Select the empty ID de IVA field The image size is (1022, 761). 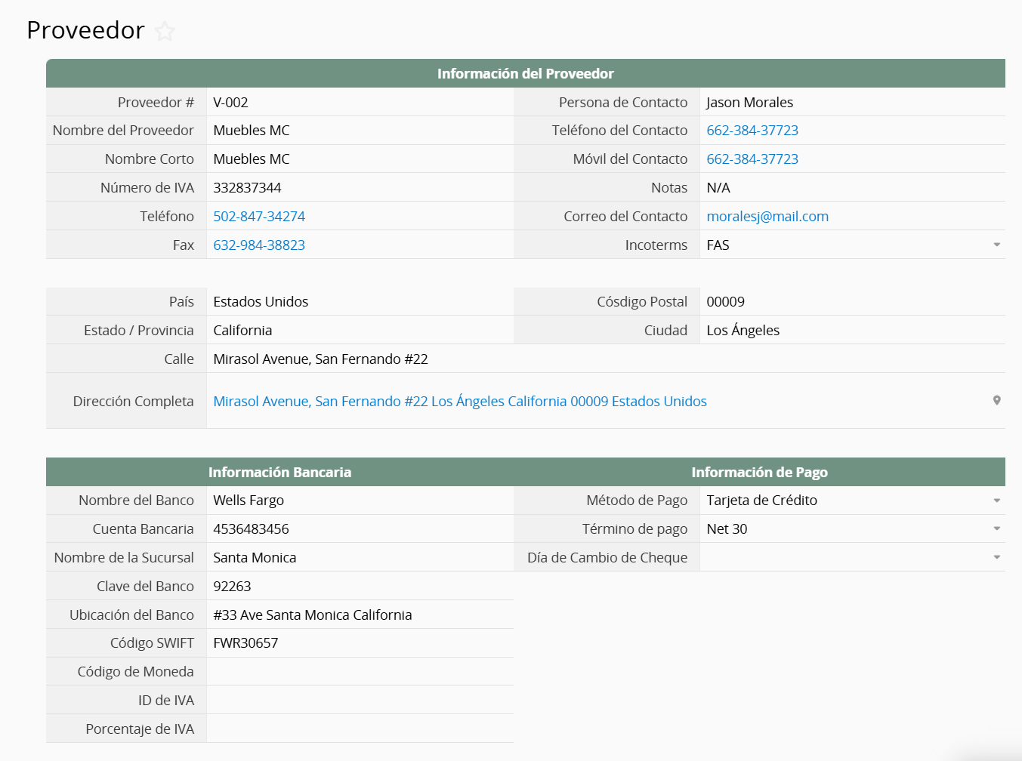[x=360, y=701]
